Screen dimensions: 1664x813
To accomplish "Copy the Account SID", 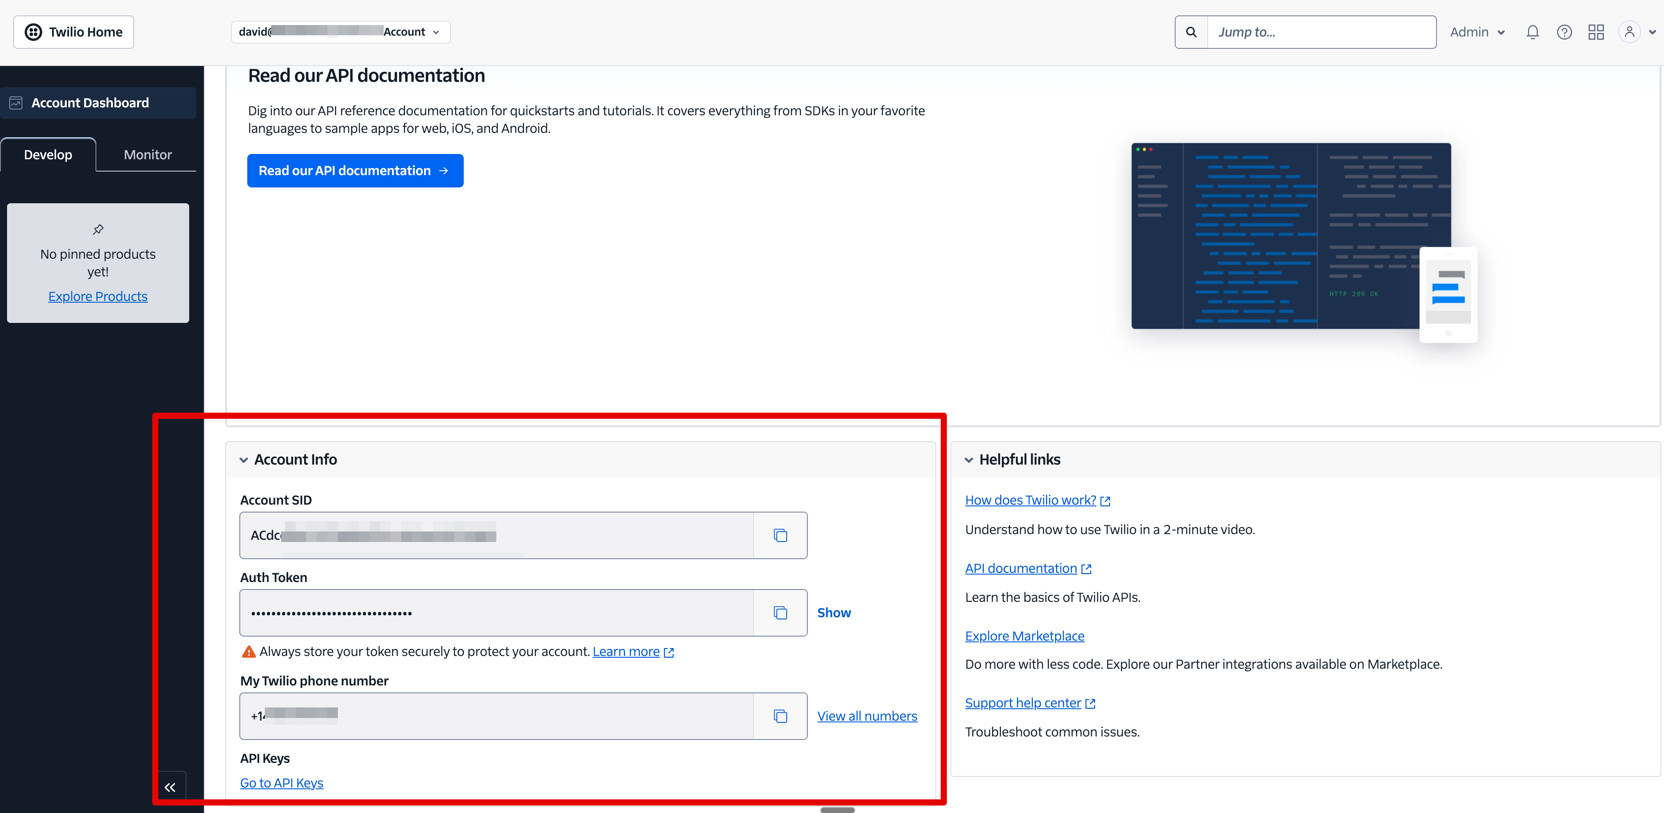I will tap(781, 535).
